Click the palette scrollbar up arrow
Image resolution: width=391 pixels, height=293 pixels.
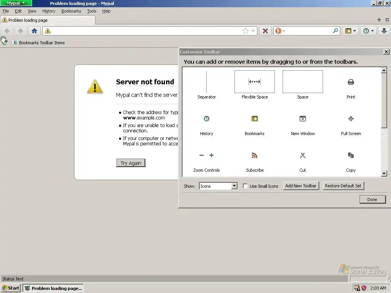(384, 70)
